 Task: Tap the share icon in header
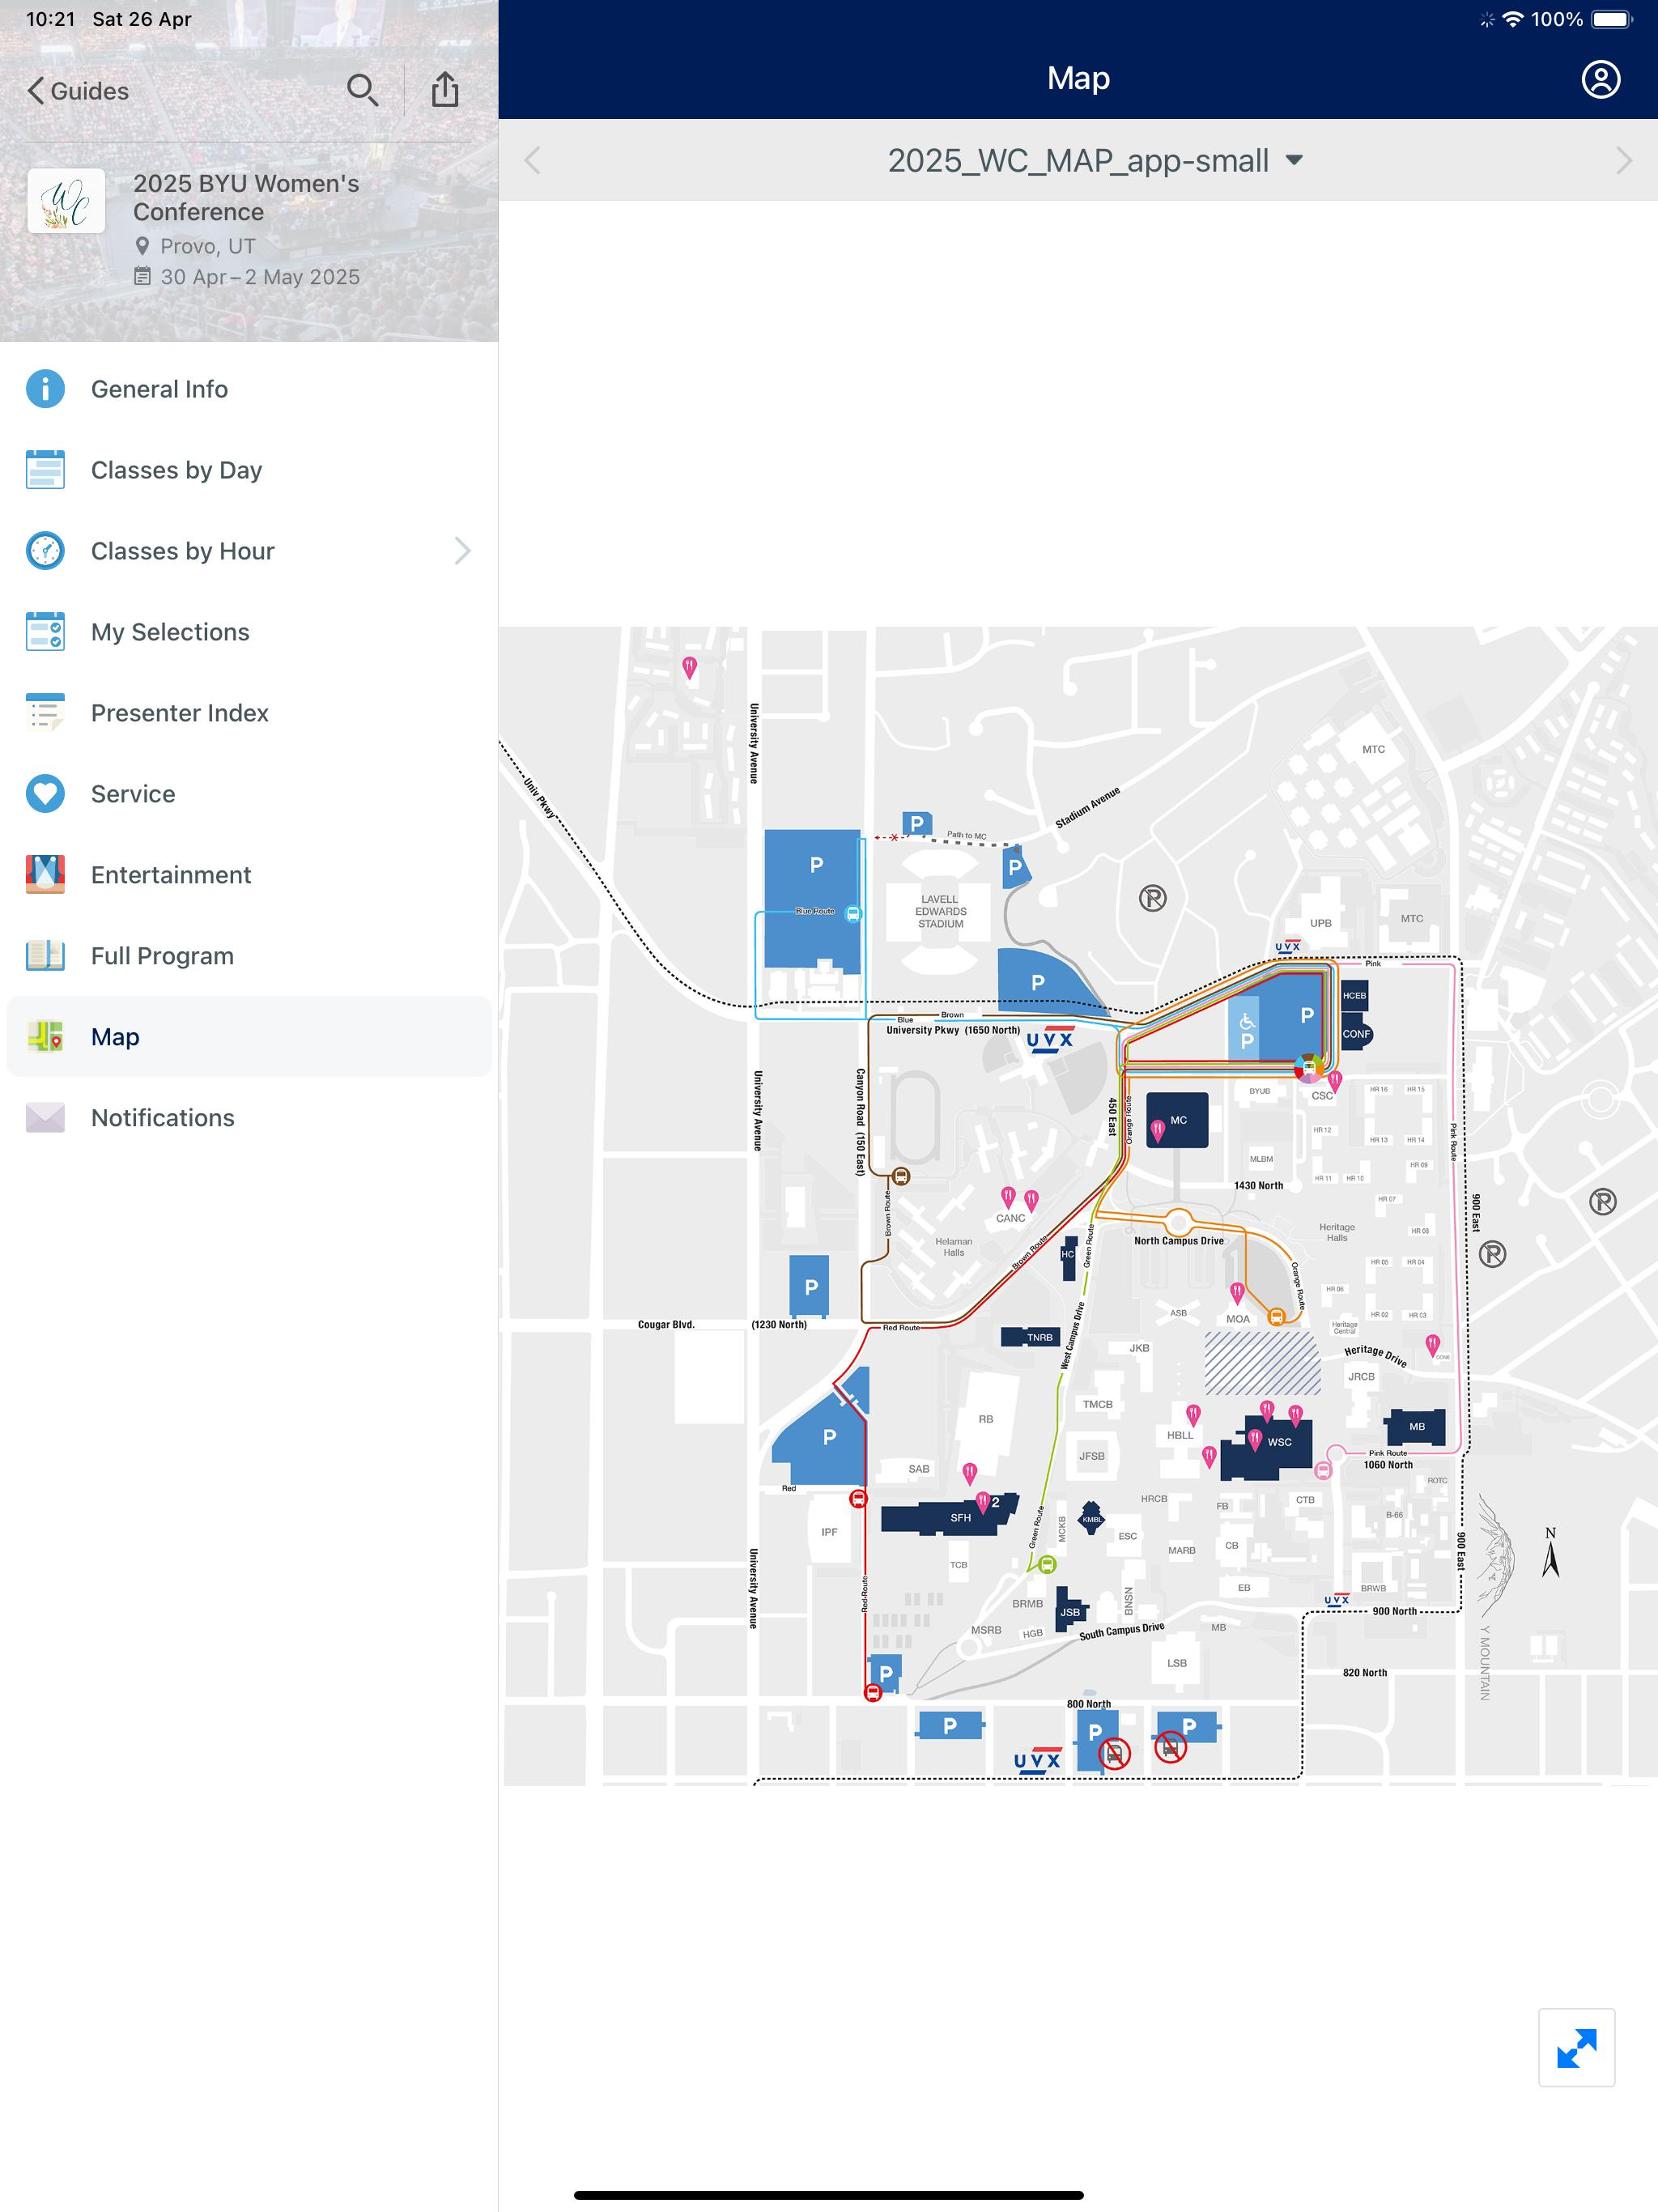coord(445,90)
